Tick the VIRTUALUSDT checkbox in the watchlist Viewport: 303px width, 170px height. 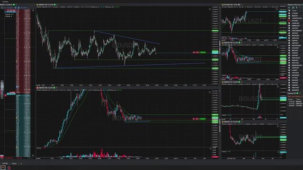tap(289, 45)
